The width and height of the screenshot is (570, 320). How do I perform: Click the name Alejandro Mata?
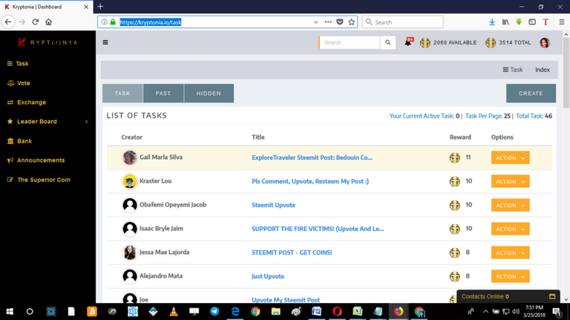coord(161,276)
